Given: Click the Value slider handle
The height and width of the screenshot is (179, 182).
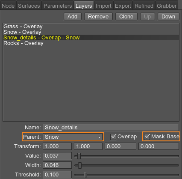Looking at the screenshot, I should point(79,156).
